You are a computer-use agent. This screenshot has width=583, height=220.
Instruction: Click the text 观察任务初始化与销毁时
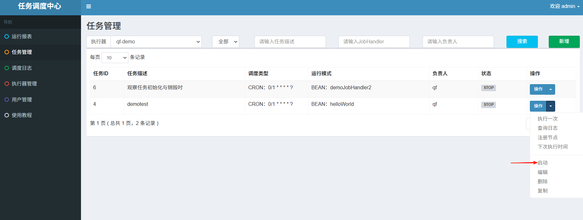[155, 87]
